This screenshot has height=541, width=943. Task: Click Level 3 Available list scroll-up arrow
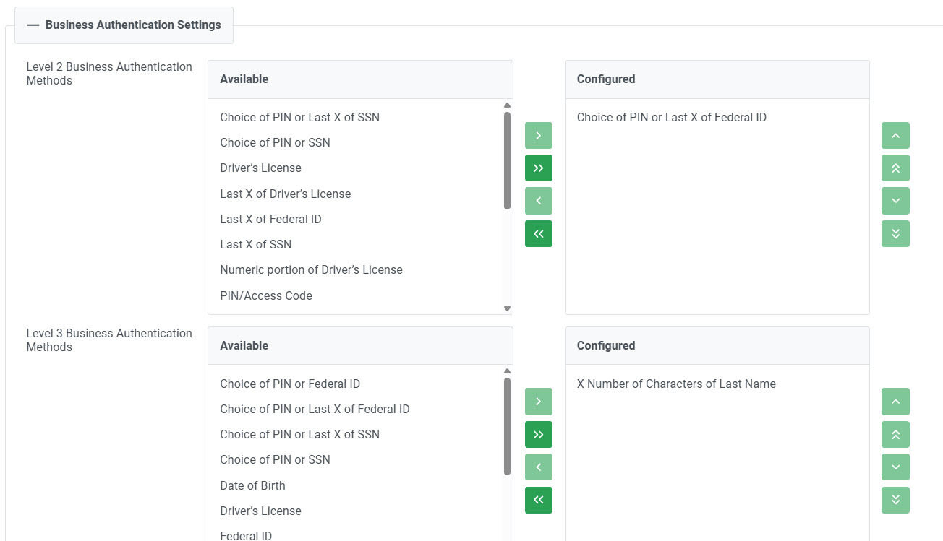tap(507, 371)
